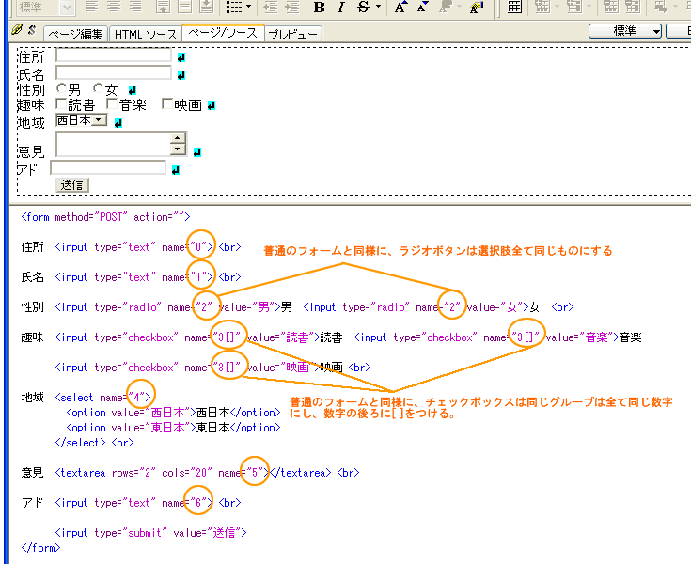Viewport: 691px width, 564px height.
Task: Check the 読書 checkbox
Action: 61,104
